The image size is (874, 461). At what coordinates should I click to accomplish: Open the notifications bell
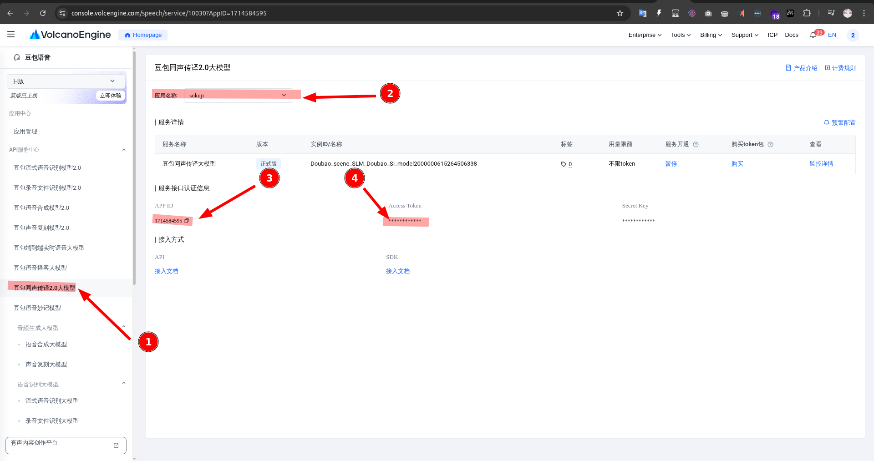click(x=813, y=35)
